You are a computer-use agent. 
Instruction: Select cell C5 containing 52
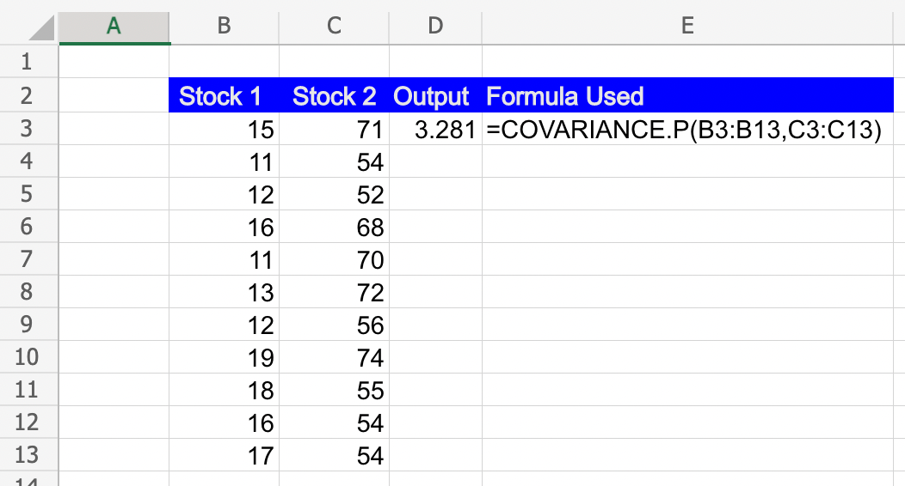point(334,193)
